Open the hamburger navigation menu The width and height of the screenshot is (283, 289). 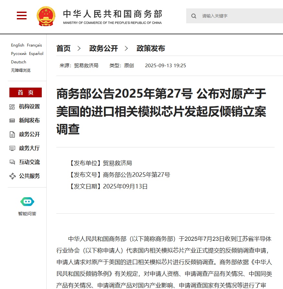(21, 15)
